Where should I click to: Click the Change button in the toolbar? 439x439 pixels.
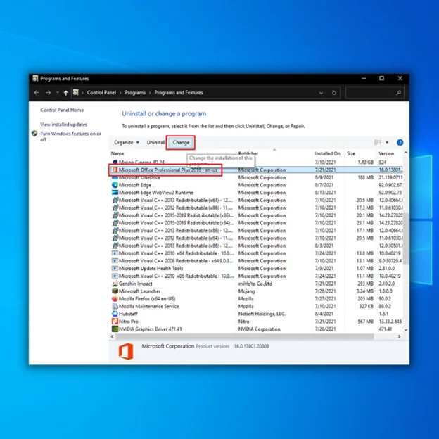tap(181, 142)
